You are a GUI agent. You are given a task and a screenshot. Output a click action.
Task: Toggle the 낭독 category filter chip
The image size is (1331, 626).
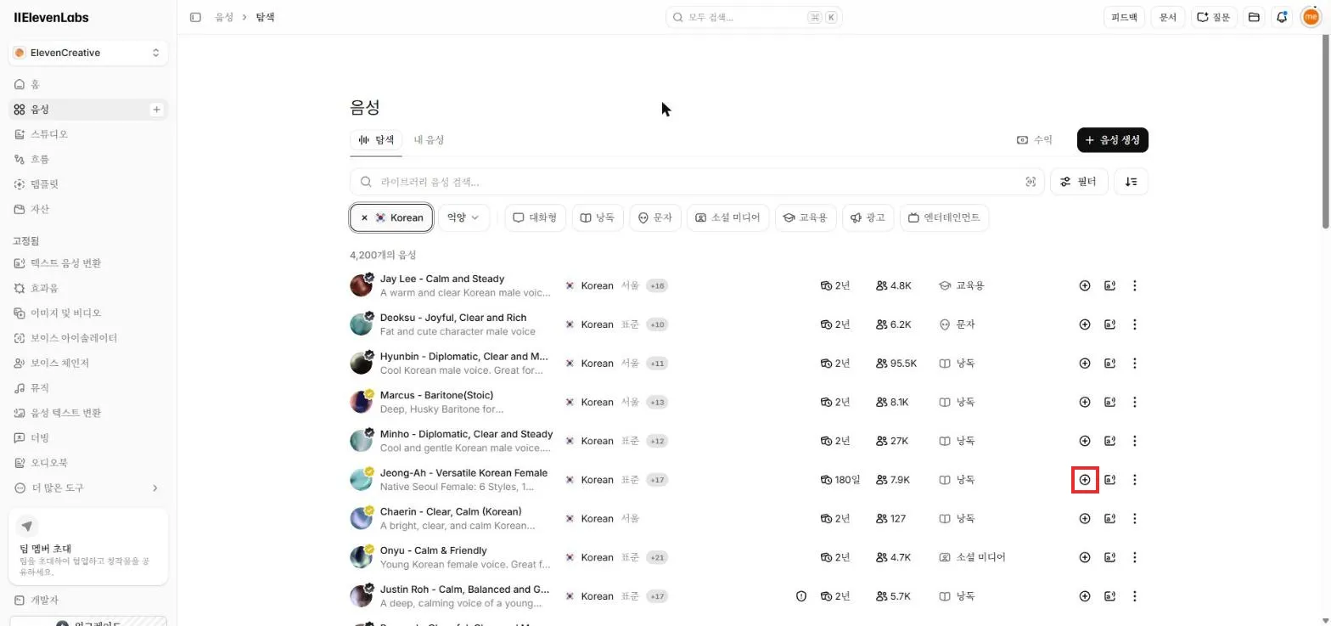coord(598,217)
